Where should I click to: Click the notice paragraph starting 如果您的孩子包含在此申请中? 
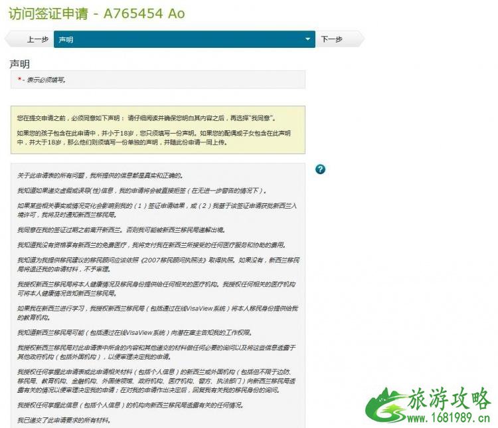pyautogui.click(x=154, y=138)
